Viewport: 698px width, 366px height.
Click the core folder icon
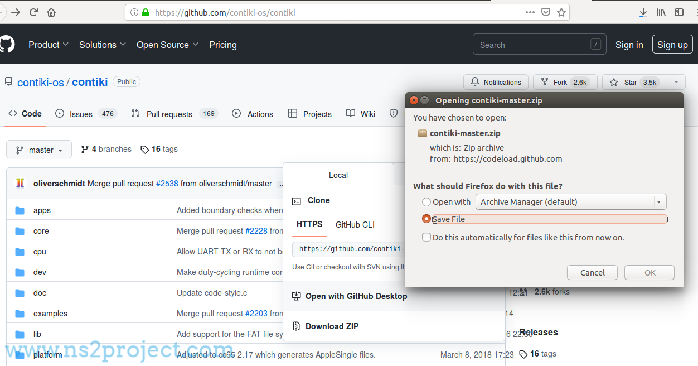click(20, 231)
